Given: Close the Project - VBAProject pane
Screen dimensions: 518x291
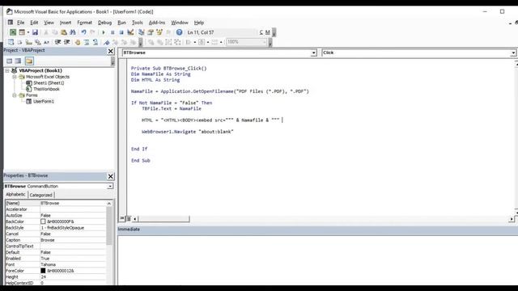Looking at the screenshot, I should [111, 51].
